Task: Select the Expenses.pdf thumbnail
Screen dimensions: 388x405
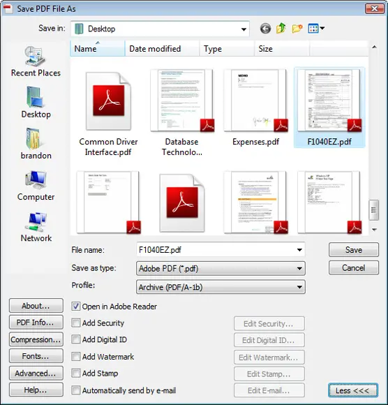Action: click(x=255, y=108)
